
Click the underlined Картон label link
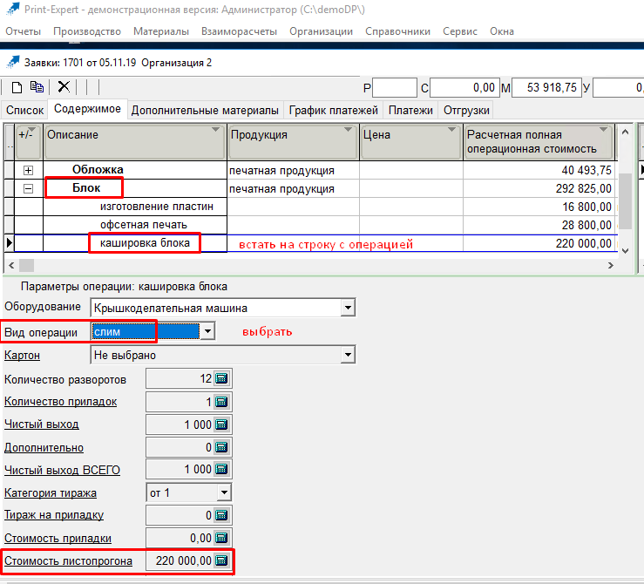(x=22, y=356)
